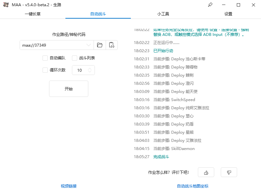Expand the maa://37349 path dropdown arrow
The image size is (261, 195).
pos(89,45)
